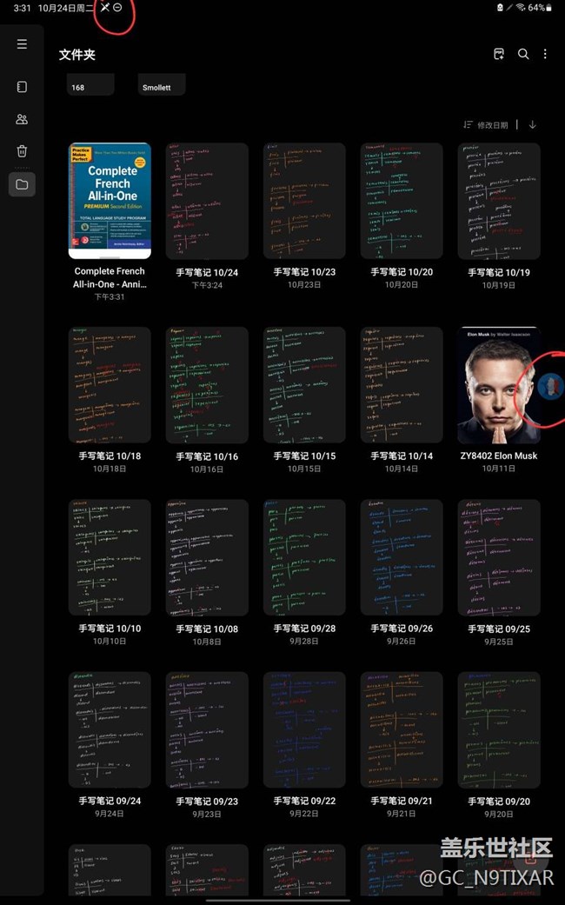Select the Folders icon in the sidebar
This screenshot has width=565, height=905.
[x=22, y=184]
